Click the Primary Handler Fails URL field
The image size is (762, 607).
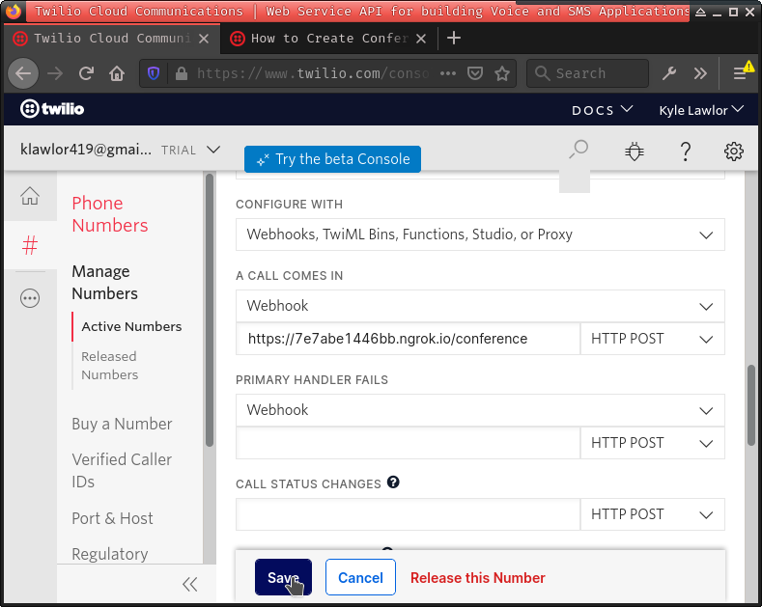(x=408, y=443)
